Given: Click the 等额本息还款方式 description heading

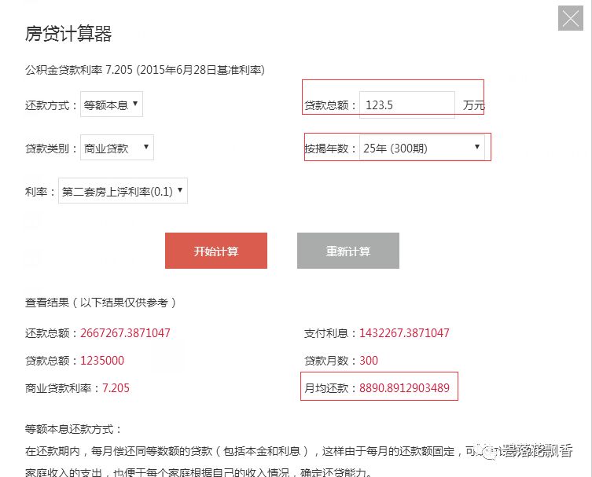Looking at the screenshot, I should click(x=73, y=429).
